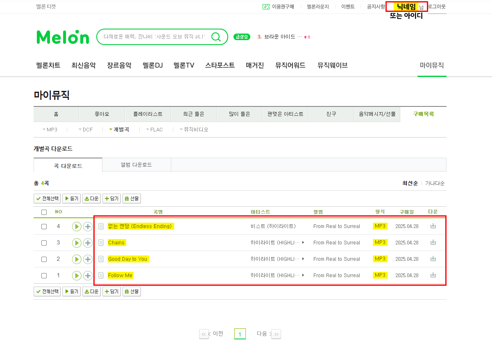492x341 pixels.
Task: Switch to the 플레이리스트 tab
Action: point(148,114)
